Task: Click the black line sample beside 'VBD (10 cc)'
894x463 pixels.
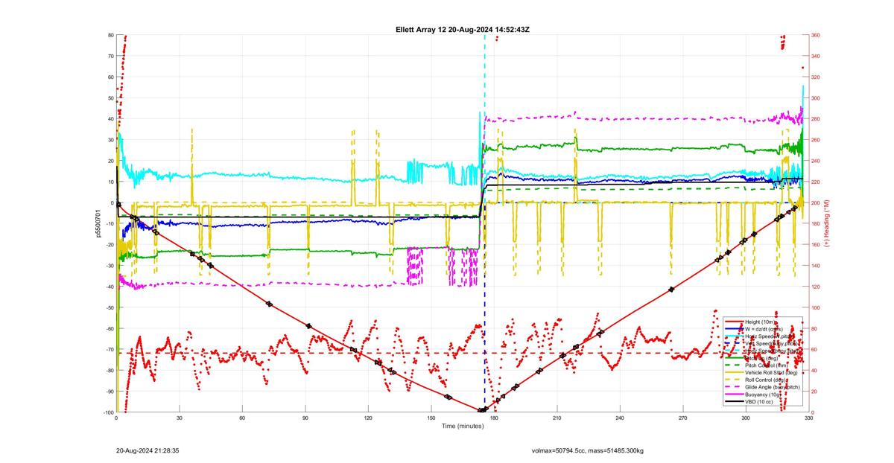Action: point(734,402)
